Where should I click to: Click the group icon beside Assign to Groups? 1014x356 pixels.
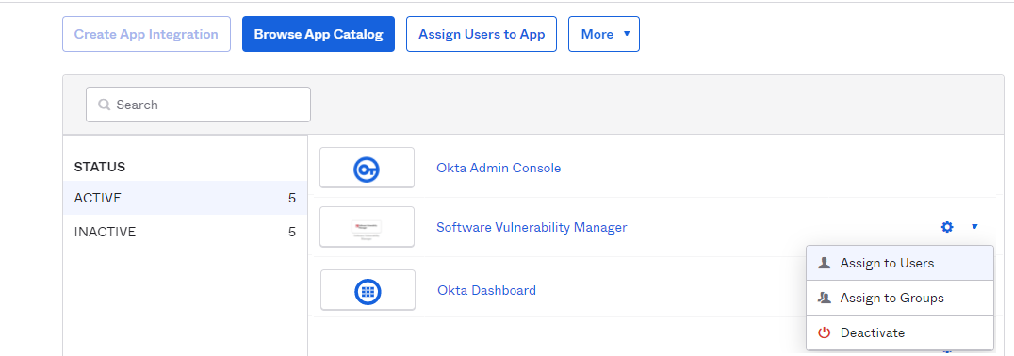(824, 298)
